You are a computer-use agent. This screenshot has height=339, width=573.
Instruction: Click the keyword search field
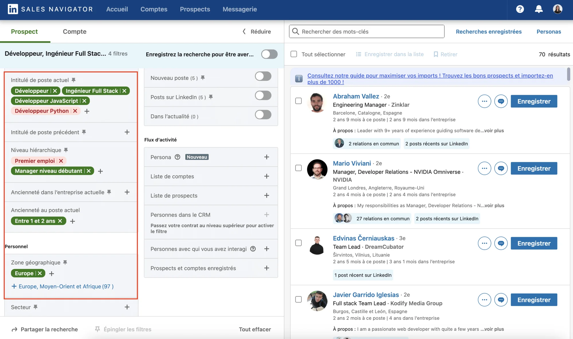point(367,32)
